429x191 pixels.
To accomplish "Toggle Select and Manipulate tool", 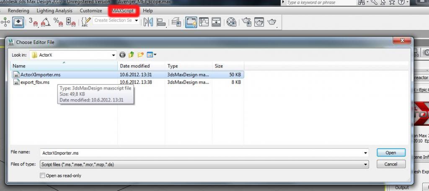I will [x=6, y=22].
